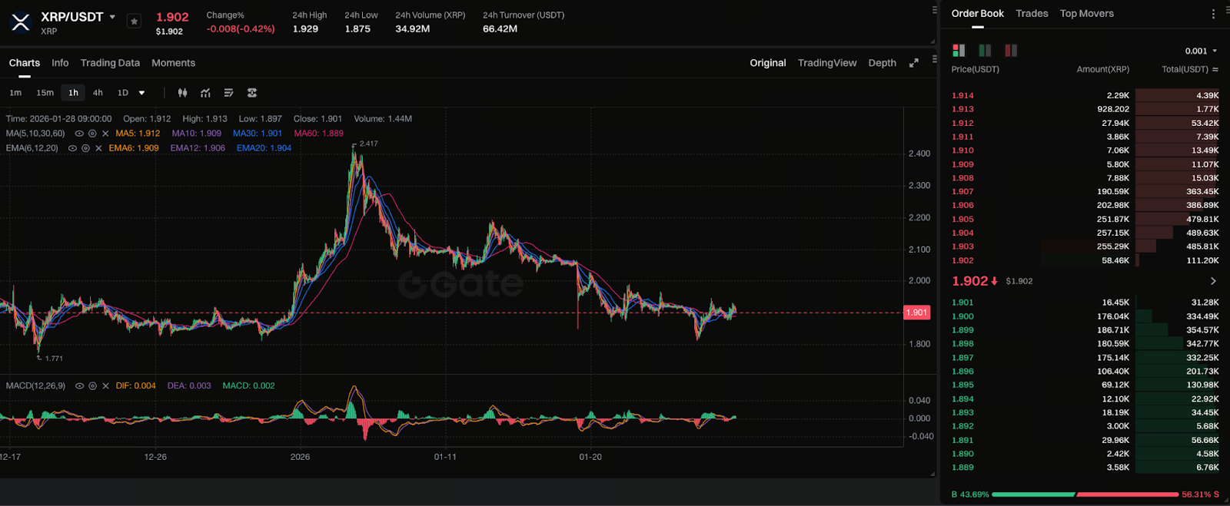
Task: Select the 1h timeframe
Action: point(73,93)
